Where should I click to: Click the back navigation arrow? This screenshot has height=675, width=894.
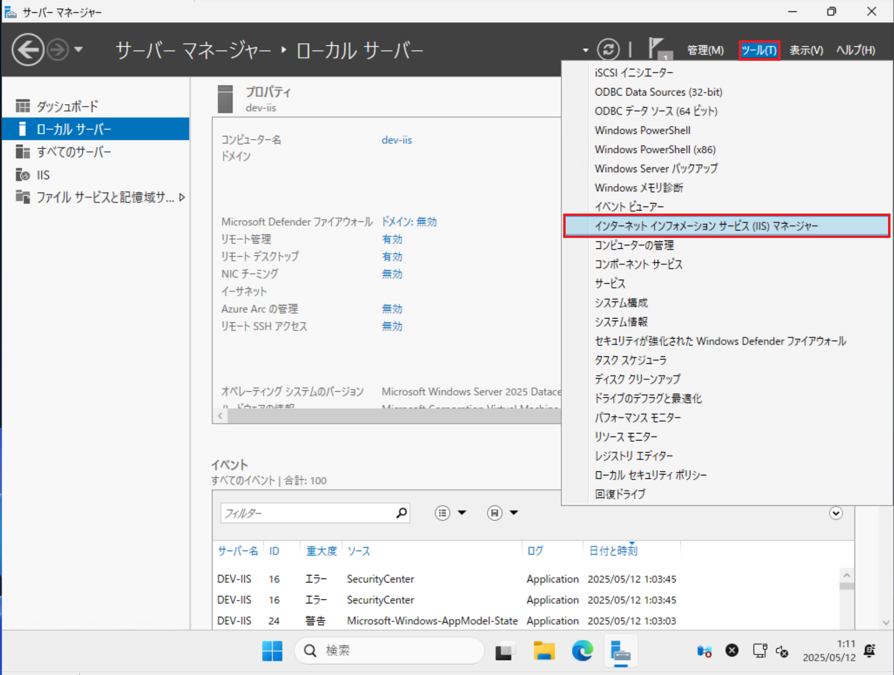click(28, 50)
